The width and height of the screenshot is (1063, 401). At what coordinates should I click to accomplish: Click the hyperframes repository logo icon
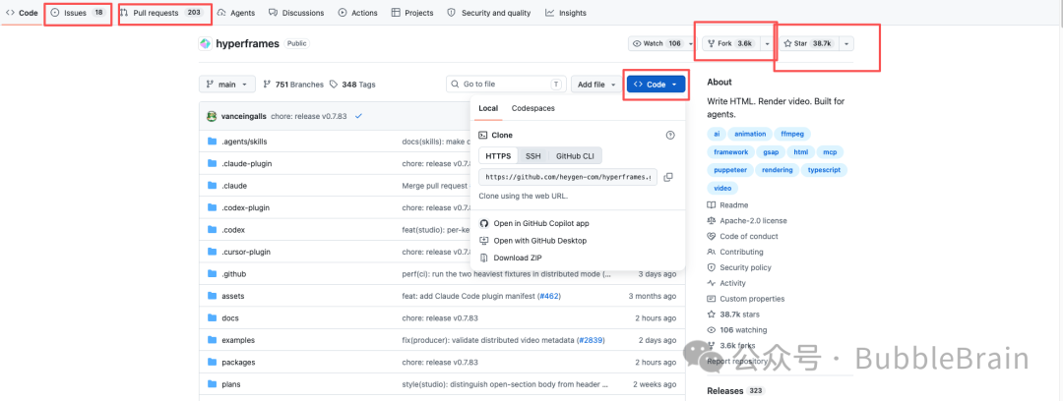click(206, 44)
